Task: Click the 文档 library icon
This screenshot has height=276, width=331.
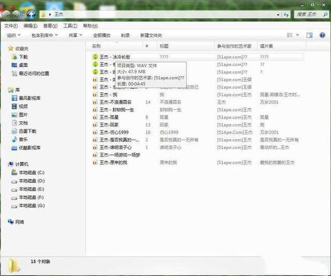Action: coord(14,123)
